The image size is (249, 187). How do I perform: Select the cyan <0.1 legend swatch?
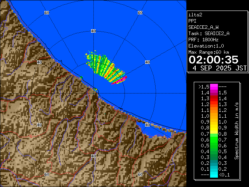214,175
